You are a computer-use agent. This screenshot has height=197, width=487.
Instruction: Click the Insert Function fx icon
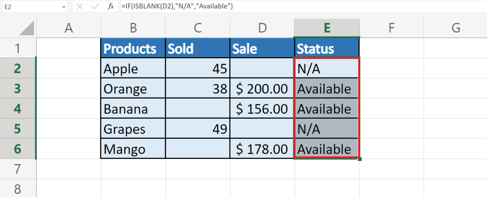tap(111, 7)
